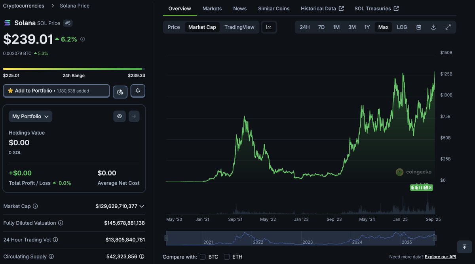
Task: Check the ETH compare checkbox
Action: (x=226, y=256)
